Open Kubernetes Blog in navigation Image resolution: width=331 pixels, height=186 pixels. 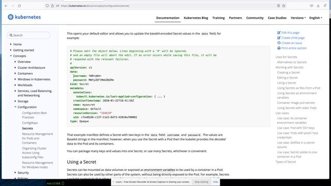pyautogui.click(x=196, y=18)
